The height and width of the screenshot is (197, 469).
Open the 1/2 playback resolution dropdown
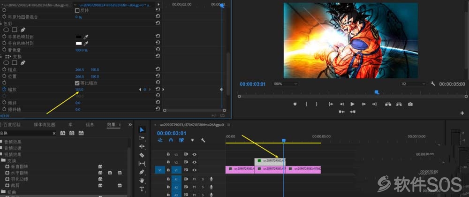click(x=412, y=84)
